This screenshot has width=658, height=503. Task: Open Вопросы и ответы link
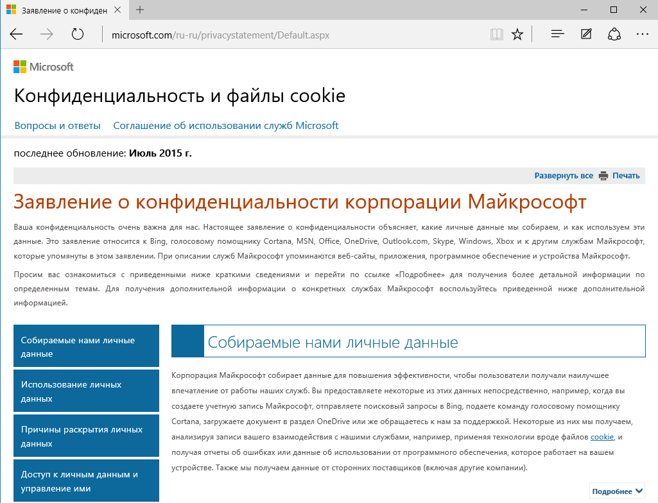click(58, 126)
